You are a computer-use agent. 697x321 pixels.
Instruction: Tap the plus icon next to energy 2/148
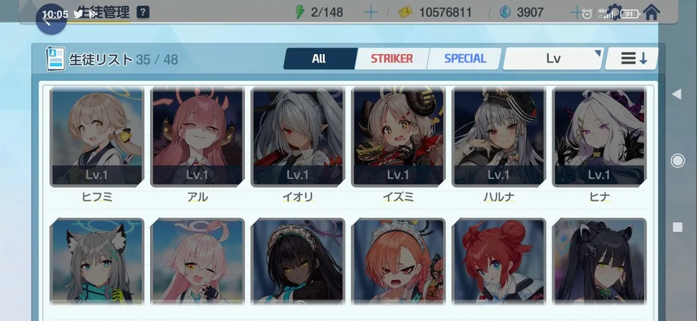371,12
